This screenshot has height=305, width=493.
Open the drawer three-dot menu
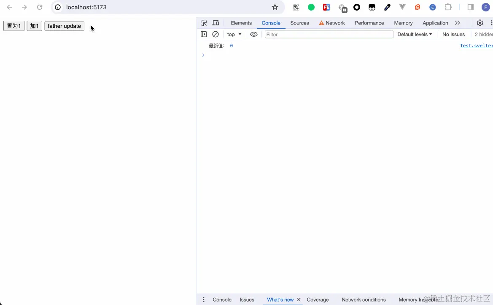click(x=204, y=300)
